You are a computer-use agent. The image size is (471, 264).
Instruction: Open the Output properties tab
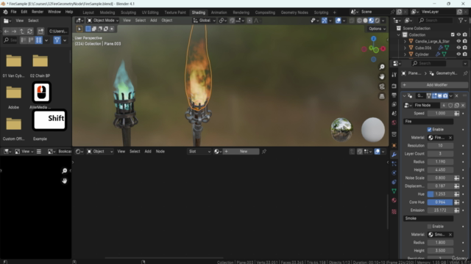(394, 95)
